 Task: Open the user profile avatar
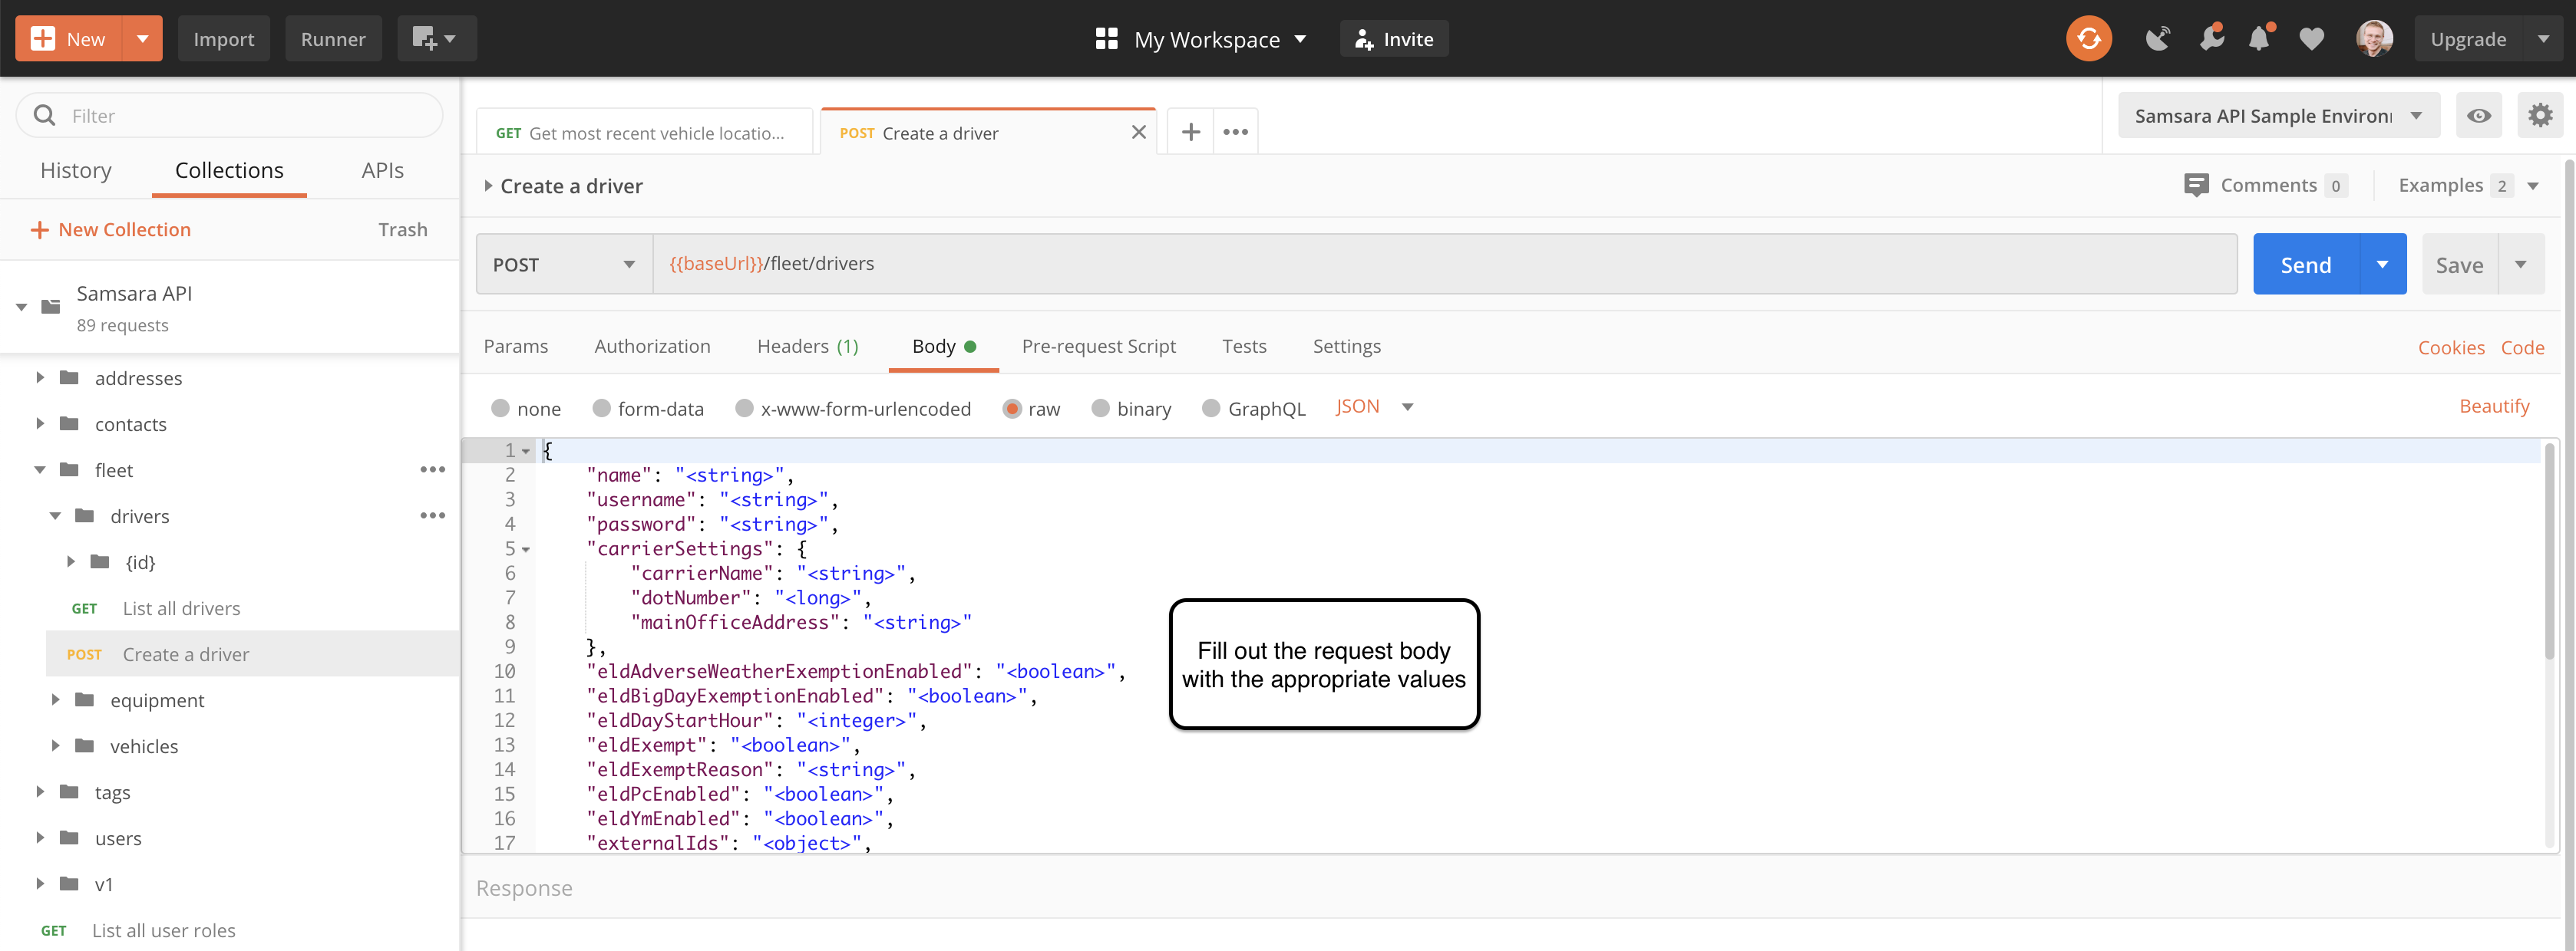click(2373, 39)
